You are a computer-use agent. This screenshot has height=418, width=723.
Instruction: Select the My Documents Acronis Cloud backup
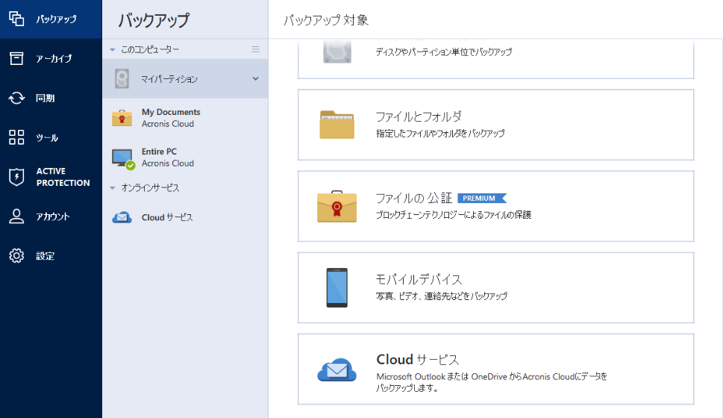(x=185, y=118)
